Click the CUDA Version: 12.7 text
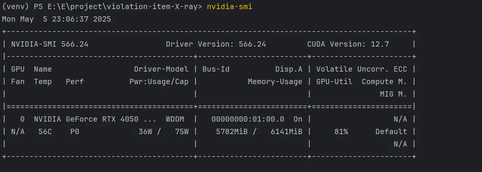The width and height of the screenshot is (482, 172). 348,44
